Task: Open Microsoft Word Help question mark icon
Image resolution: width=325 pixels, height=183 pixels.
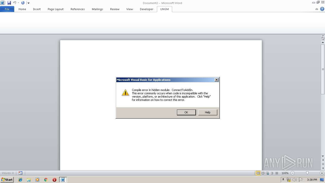Action: click(322, 9)
